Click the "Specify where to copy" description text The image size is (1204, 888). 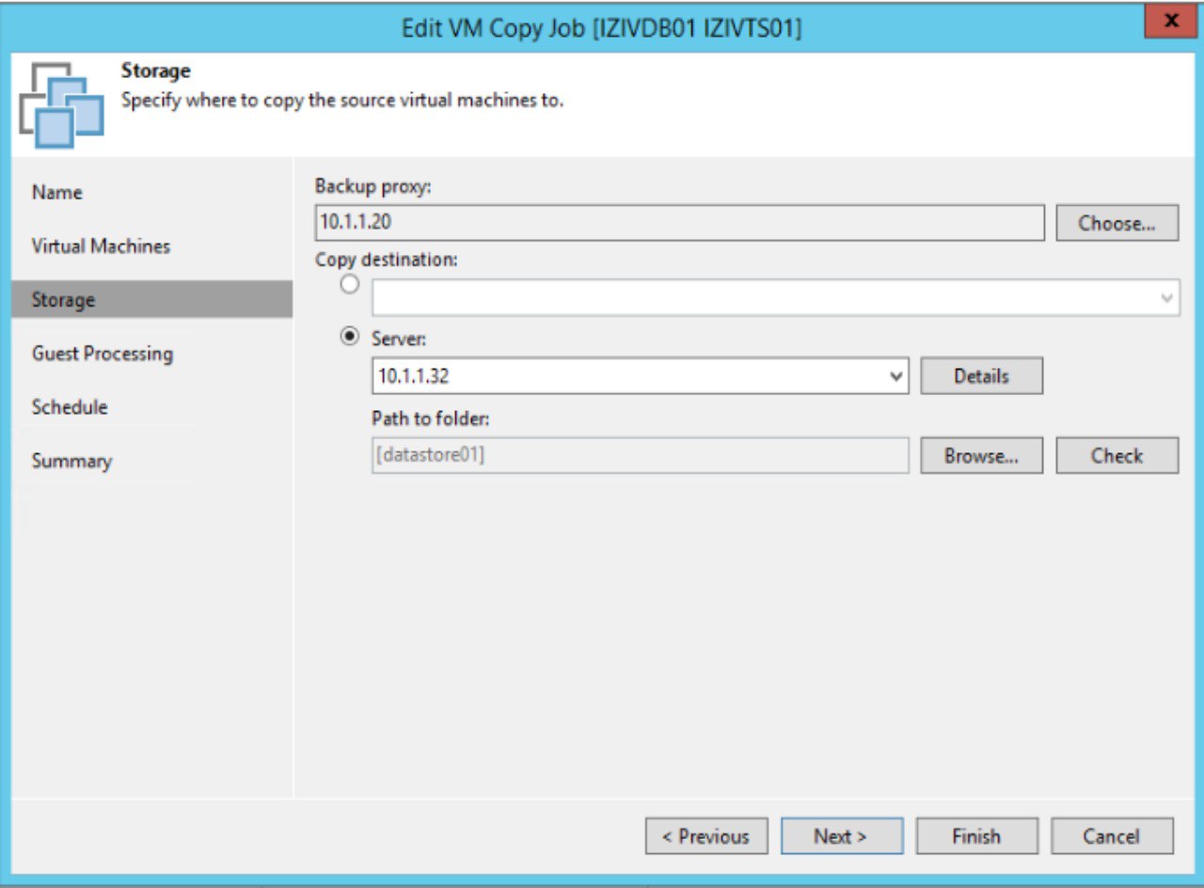[342, 100]
